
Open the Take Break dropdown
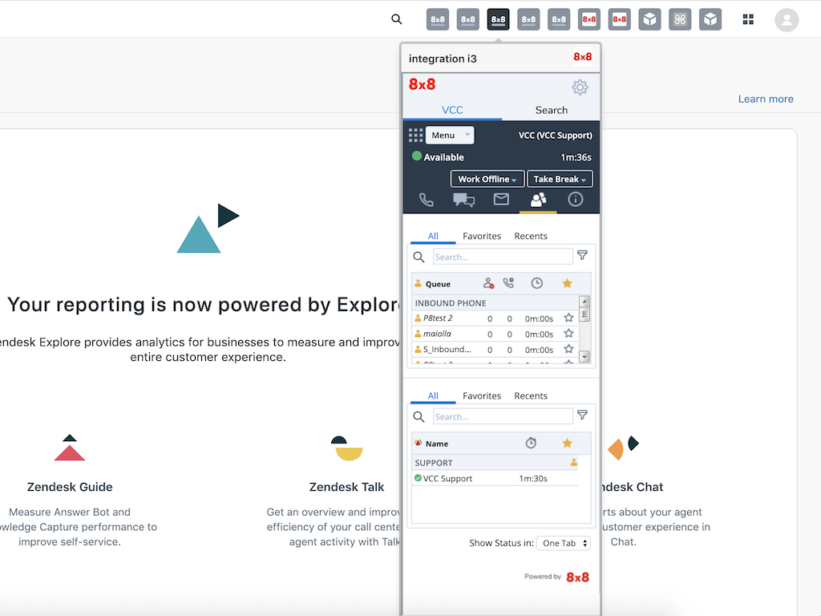[x=560, y=179]
